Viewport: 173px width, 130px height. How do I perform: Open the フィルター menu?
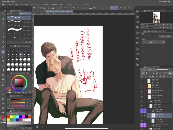pyautogui.click(x=69, y=5)
